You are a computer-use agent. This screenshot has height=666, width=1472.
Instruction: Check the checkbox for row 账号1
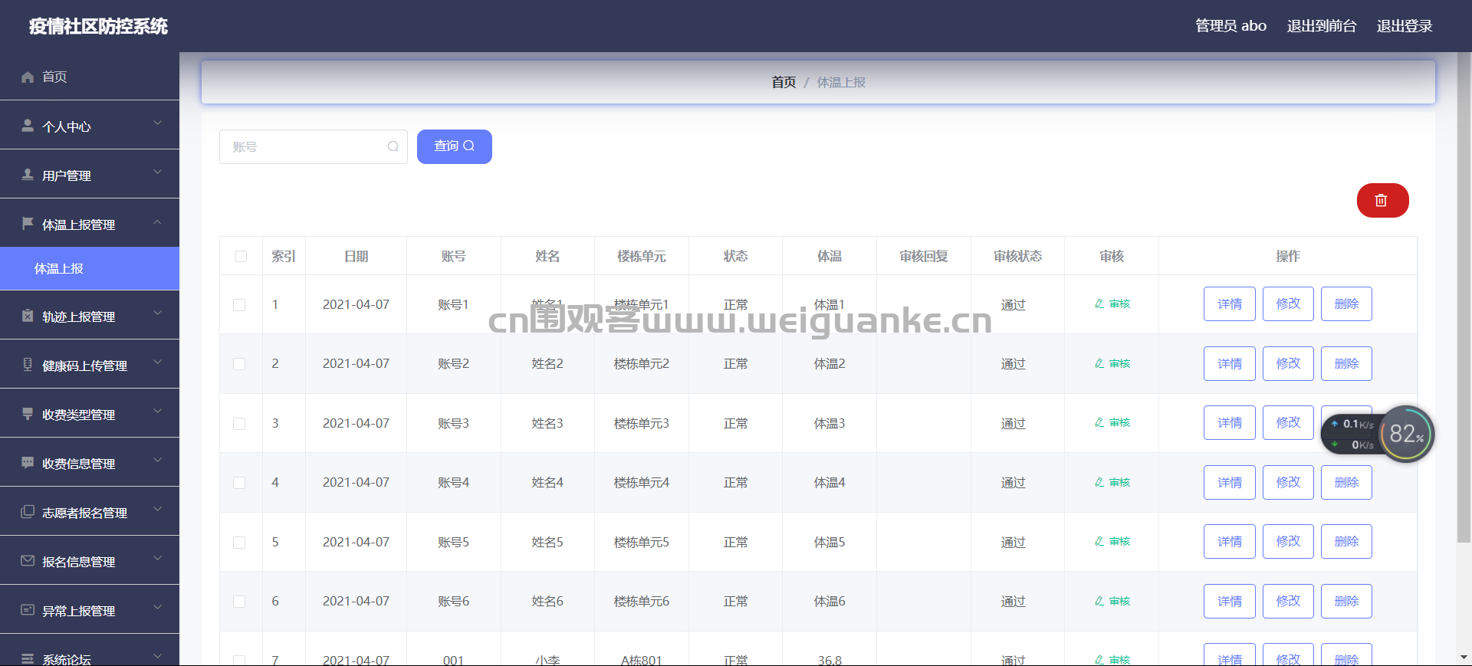tap(239, 305)
